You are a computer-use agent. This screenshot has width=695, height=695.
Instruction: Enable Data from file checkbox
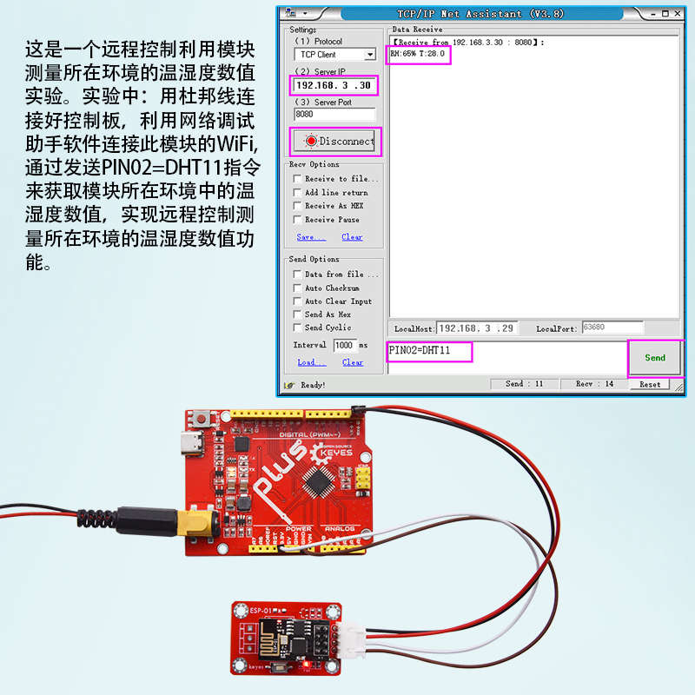[x=297, y=275]
